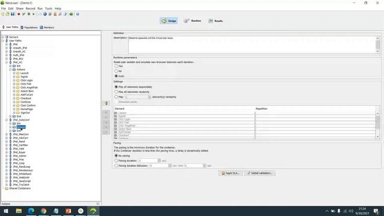Viewport: 384px width, 216px height.
Task: Open the Share menu
Action: click(20, 8)
